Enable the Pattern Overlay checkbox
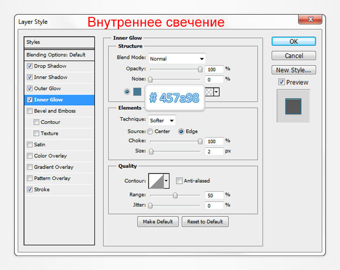340x270 pixels. coord(29,178)
